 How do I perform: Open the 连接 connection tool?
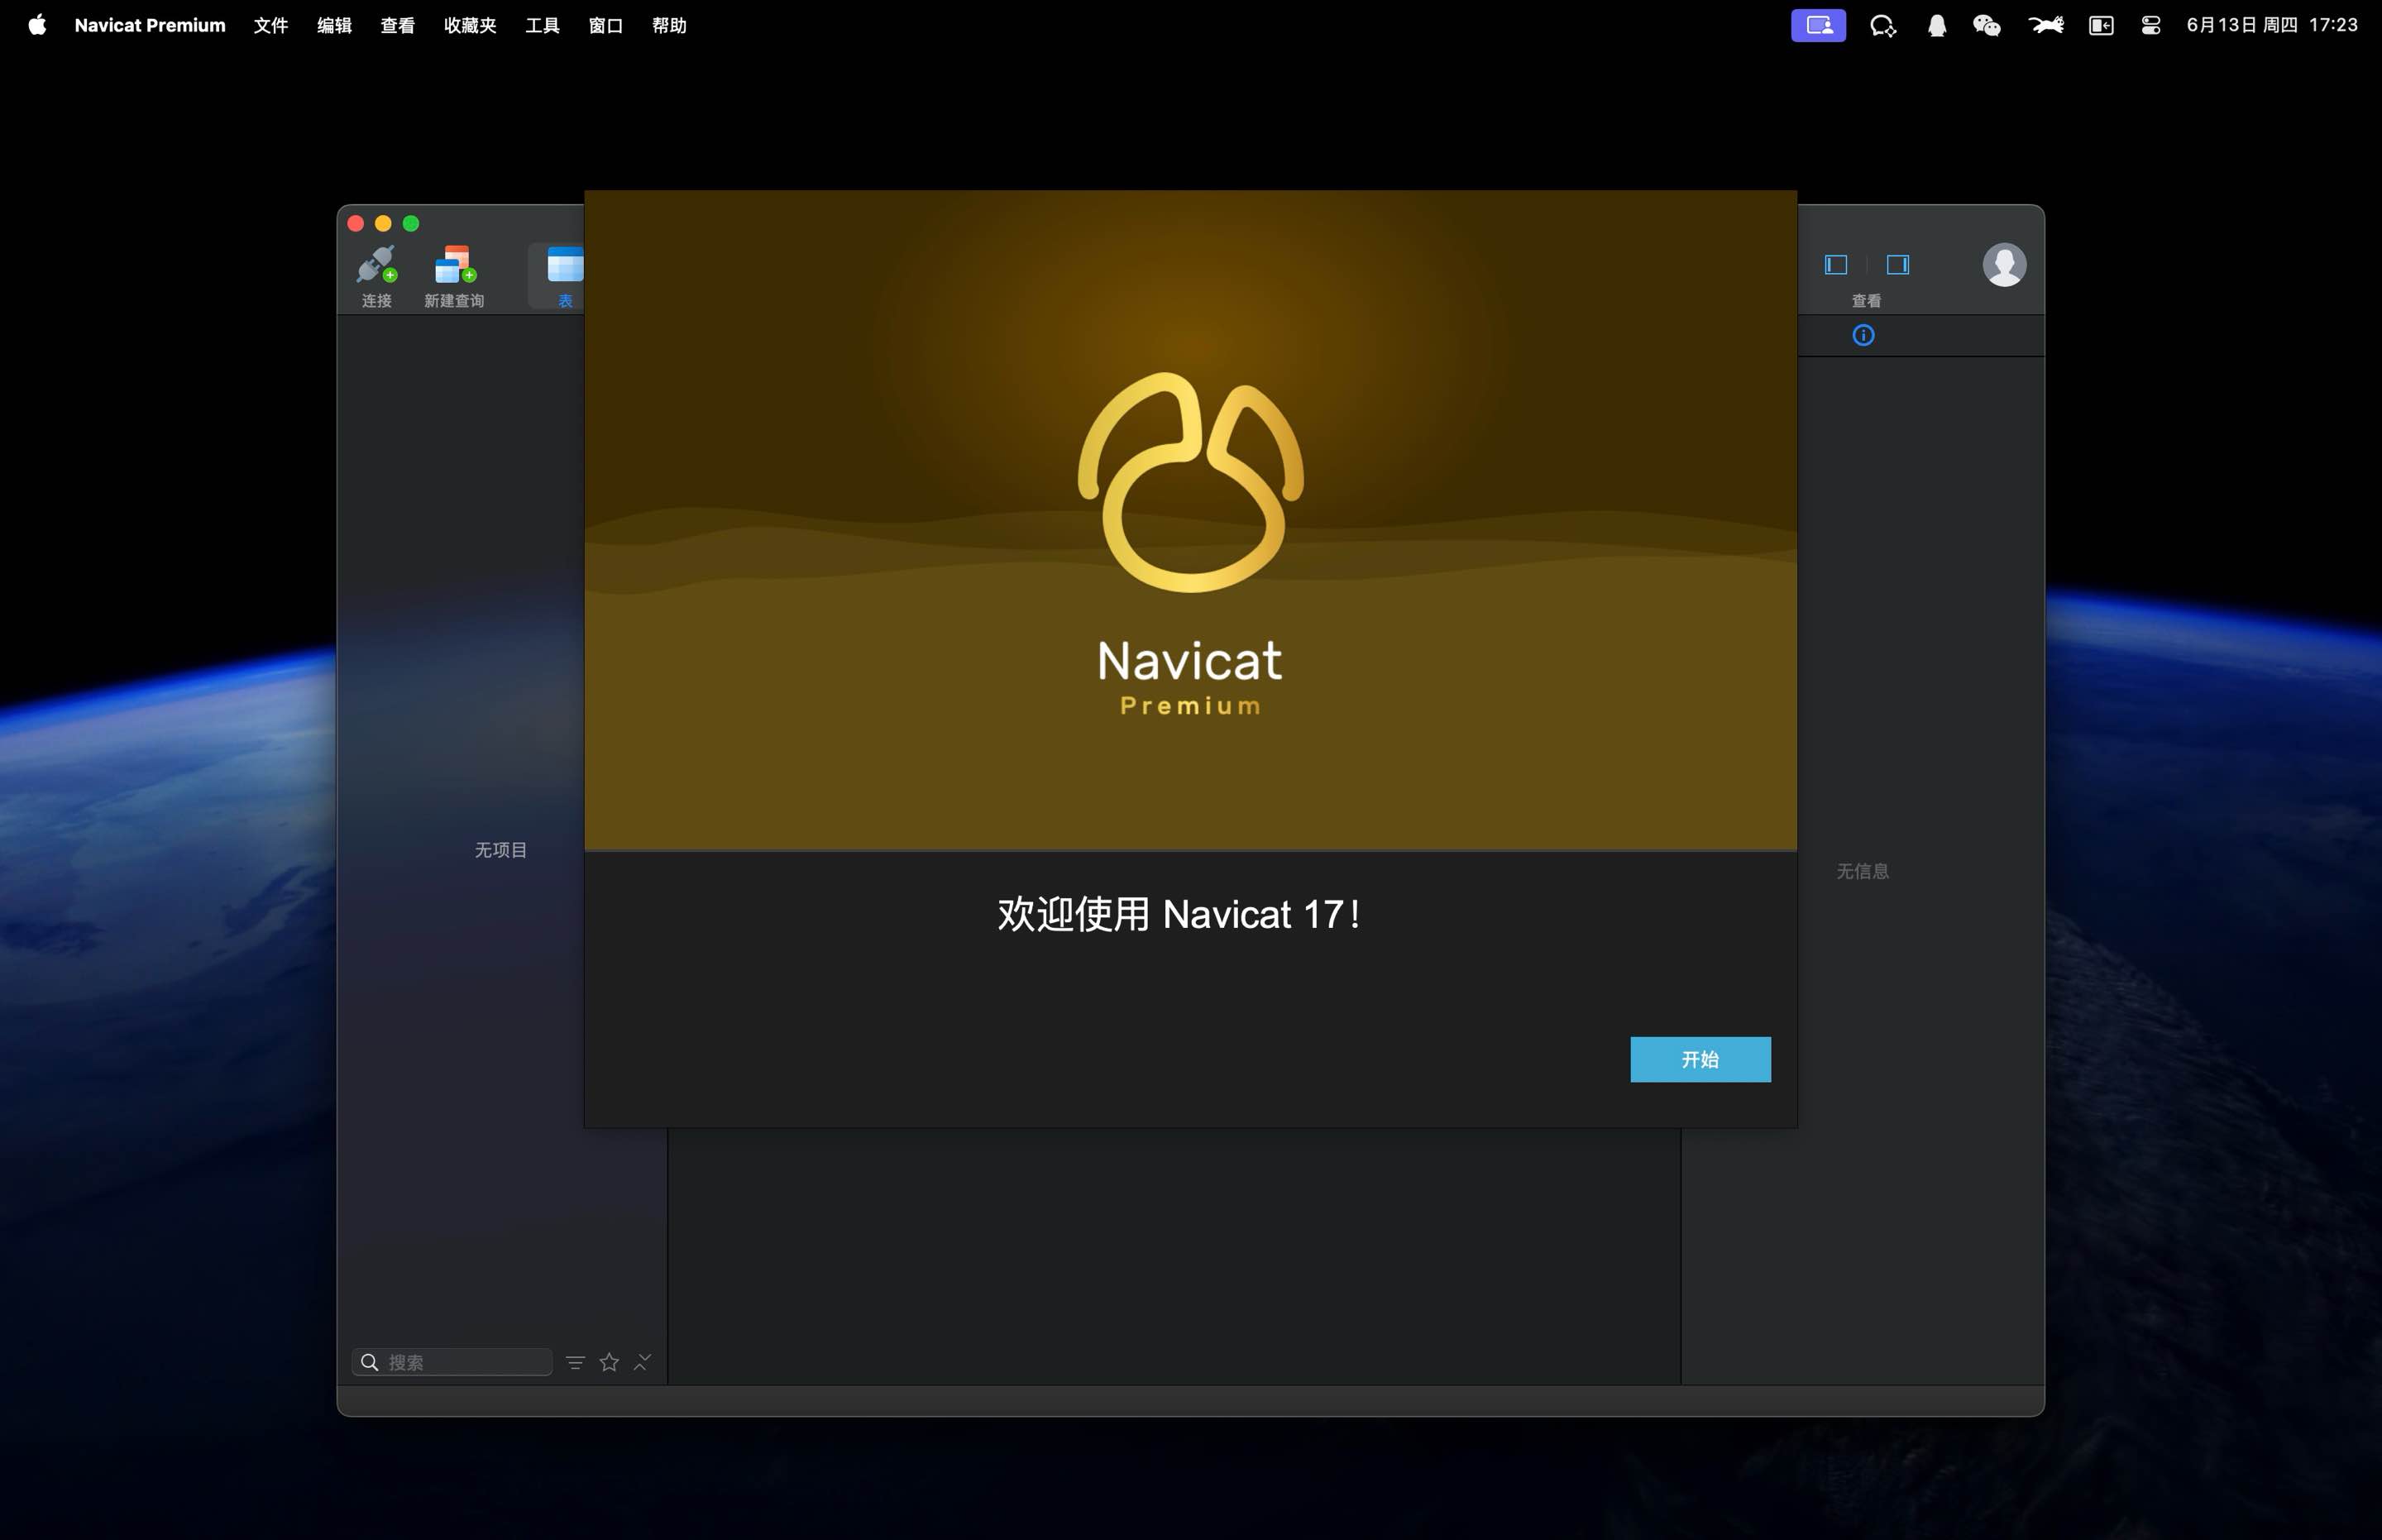pos(376,276)
